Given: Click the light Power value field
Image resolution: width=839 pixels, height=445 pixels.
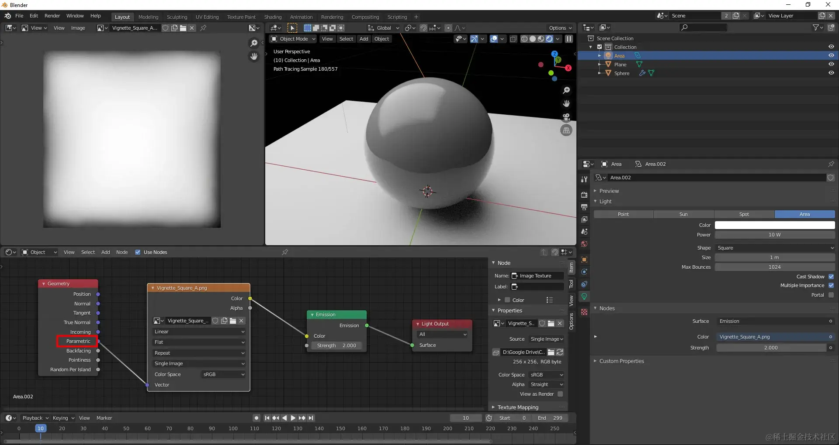Looking at the screenshot, I should (775, 235).
